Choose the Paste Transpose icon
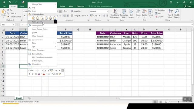 pos(46,18)
